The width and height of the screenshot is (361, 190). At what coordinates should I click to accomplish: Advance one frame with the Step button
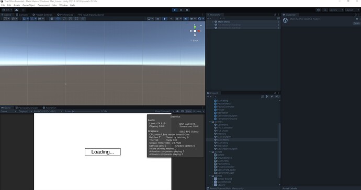(x=187, y=10)
